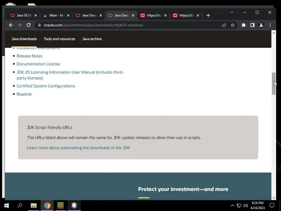Go back to the previous page
Viewport: 281px width, 211px height.
(11, 25)
